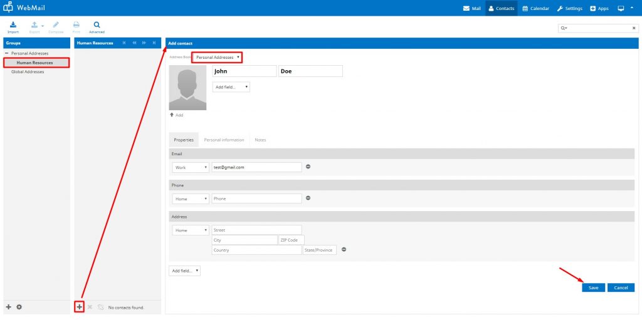
Task: Cancel adding the contact
Action: coord(621,287)
